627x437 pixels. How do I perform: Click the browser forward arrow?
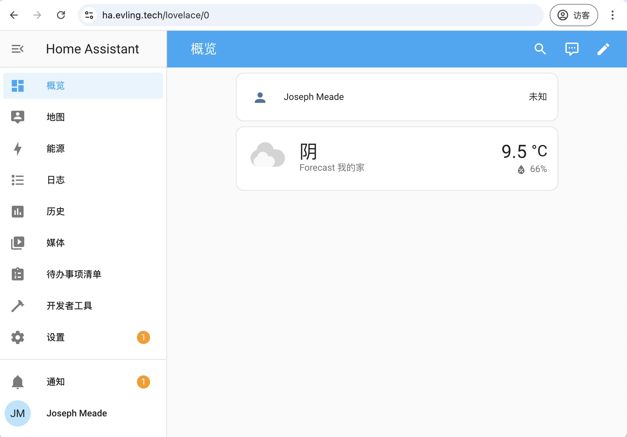coord(37,15)
